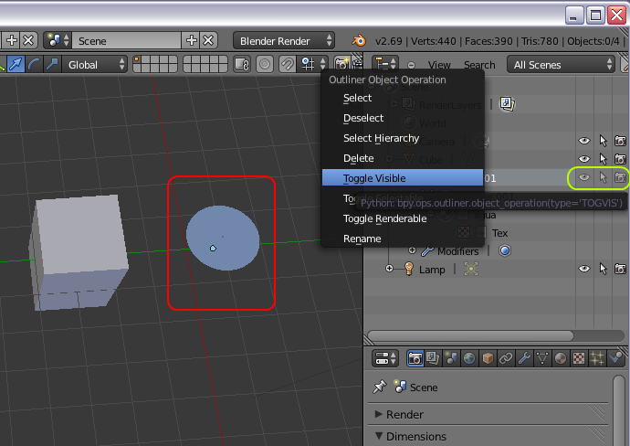Open the Properties editor type selector
Viewport: 630px width, 446px height.
click(385, 358)
